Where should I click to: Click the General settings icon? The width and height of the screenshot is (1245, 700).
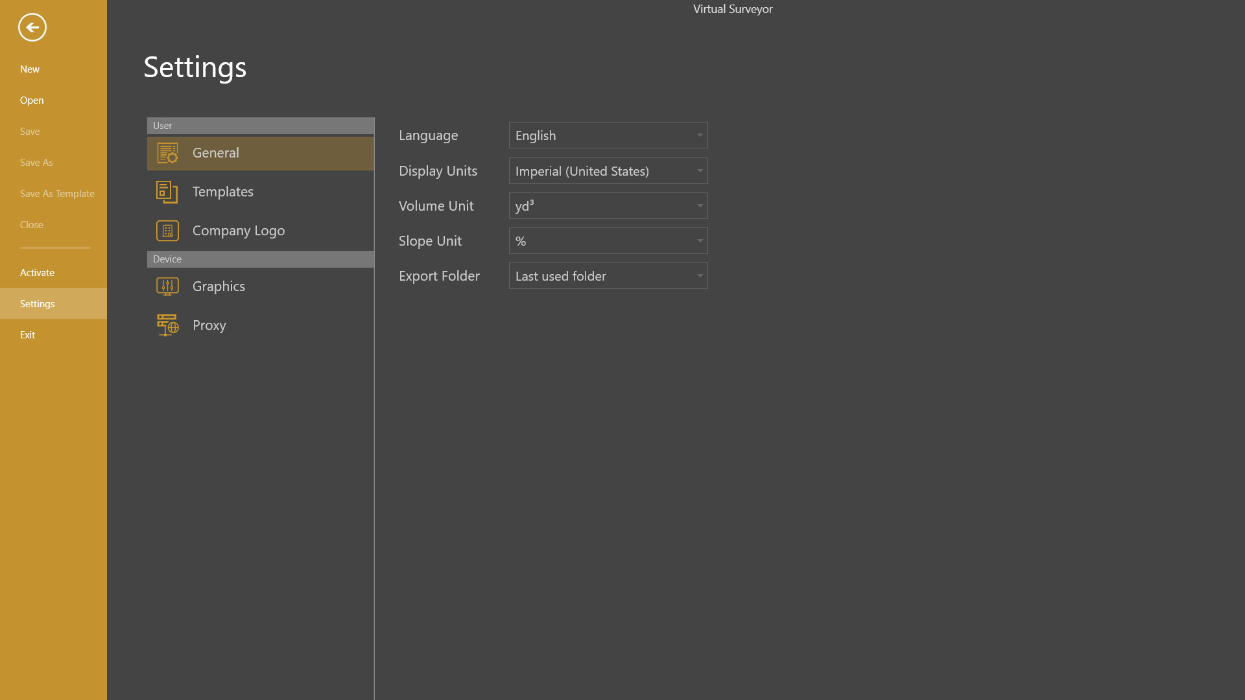click(x=167, y=153)
